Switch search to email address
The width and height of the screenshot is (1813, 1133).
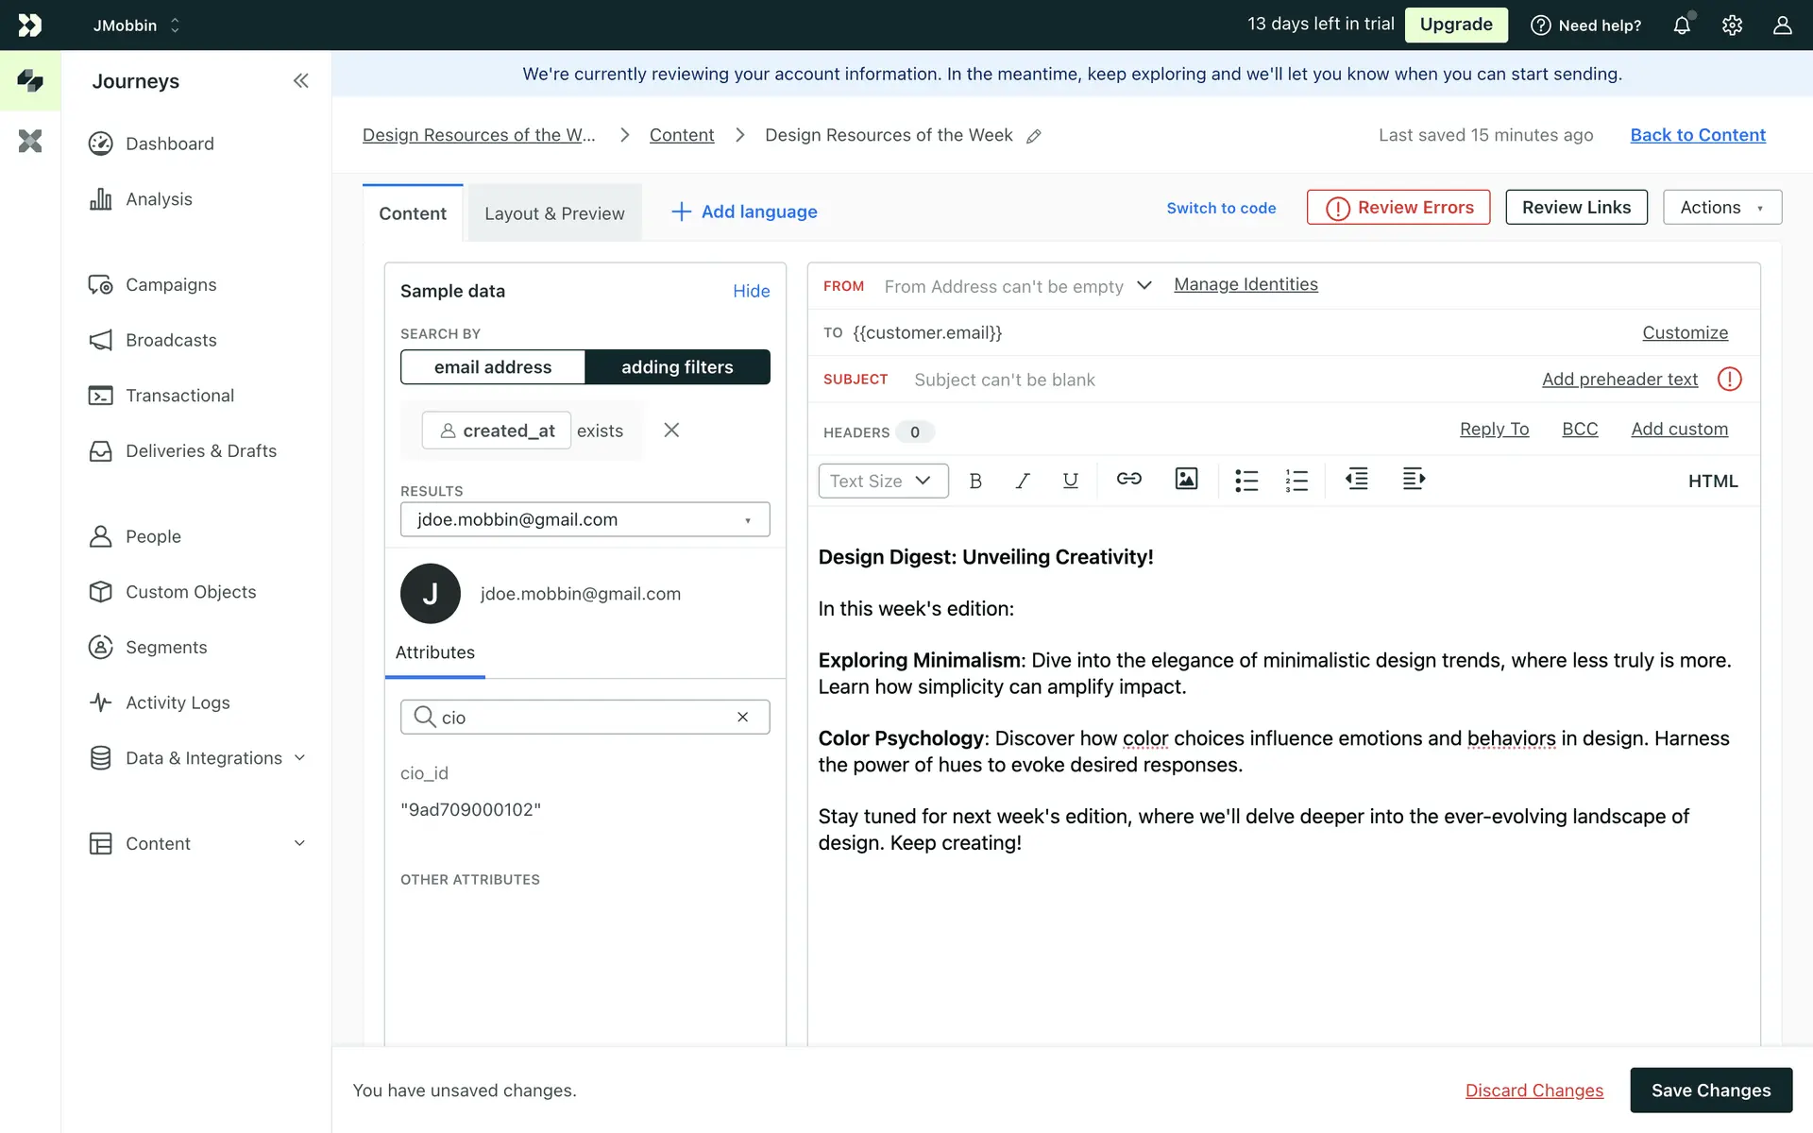point(493,367)
